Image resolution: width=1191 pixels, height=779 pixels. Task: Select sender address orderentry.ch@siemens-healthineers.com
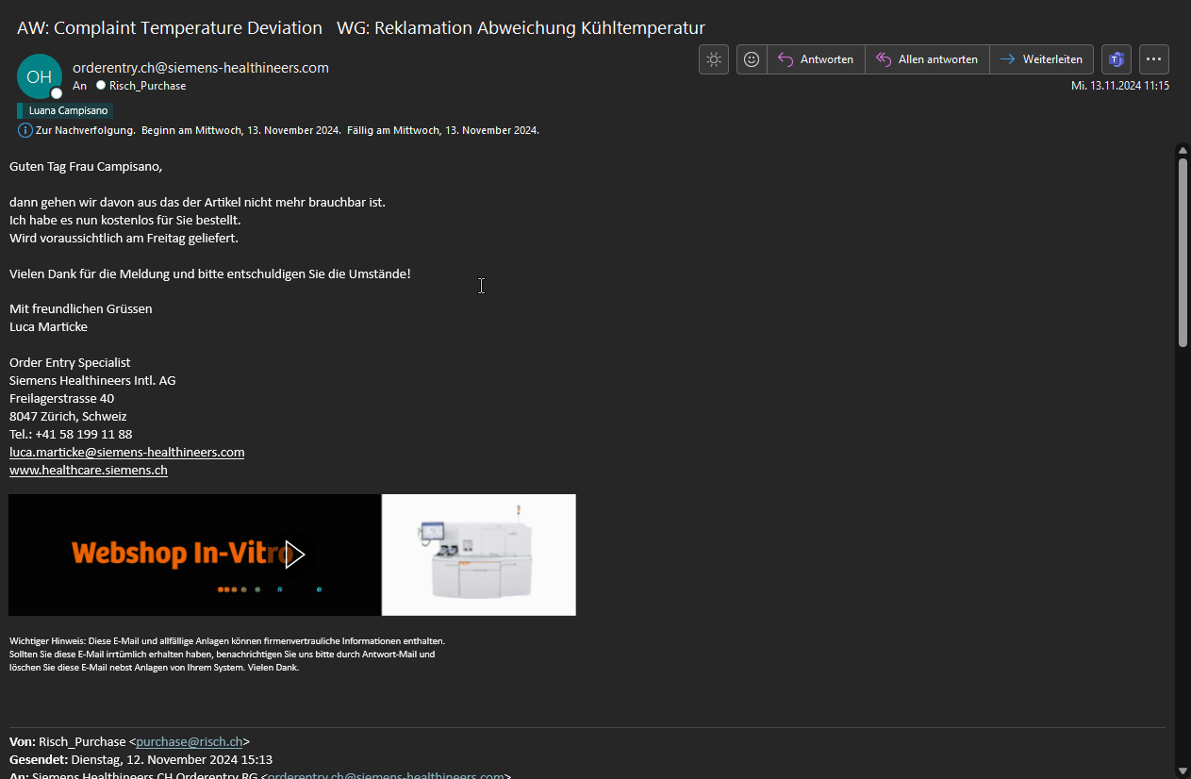(201, 67)
